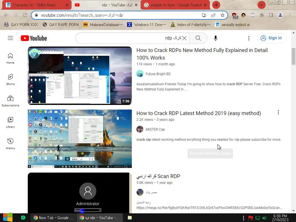Reload the page
Screen dimensions: 296x222
(x=25, y=15)
